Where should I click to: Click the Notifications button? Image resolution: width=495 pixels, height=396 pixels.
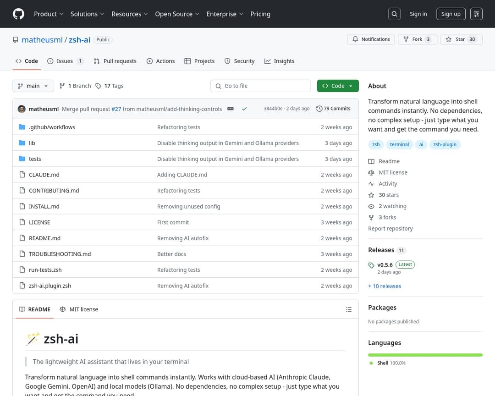pos(371,39)
